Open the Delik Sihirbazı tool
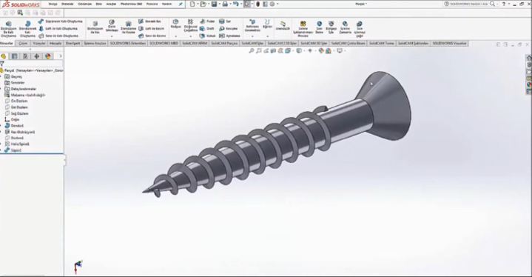532x277 pixels. (x=112, y=26)
